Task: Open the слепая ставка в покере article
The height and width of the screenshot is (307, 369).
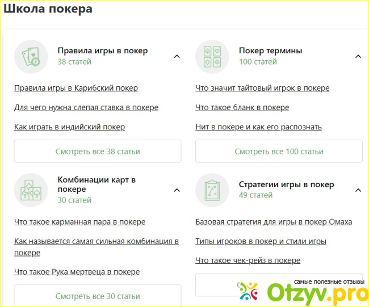Action: click(x=86, y=107)
